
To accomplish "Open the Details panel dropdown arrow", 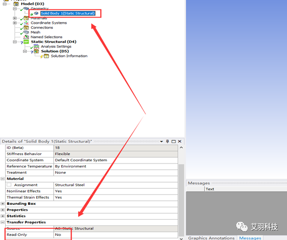I will (x=162, y=142).
